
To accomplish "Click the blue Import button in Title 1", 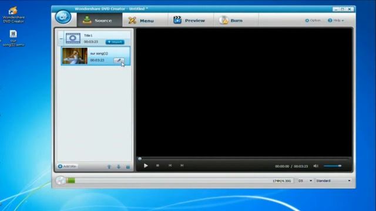I will pyautogui.click(x=115, y=42).
